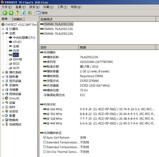The width and height of the screenshot is (159, 157).
Task: Click the Refresh toolbar icon
Action: (x=24, y=13)
